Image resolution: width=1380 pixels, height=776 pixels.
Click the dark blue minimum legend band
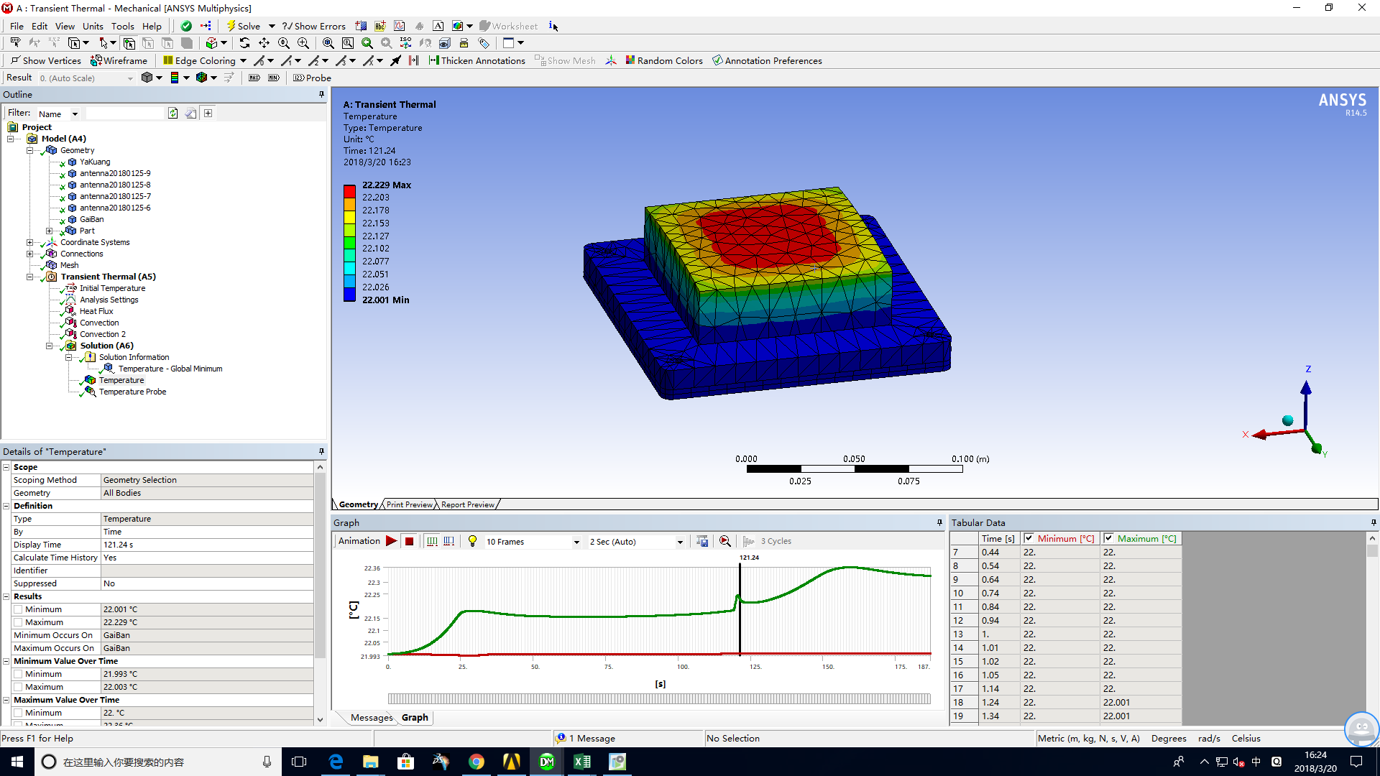pos(350,294)
